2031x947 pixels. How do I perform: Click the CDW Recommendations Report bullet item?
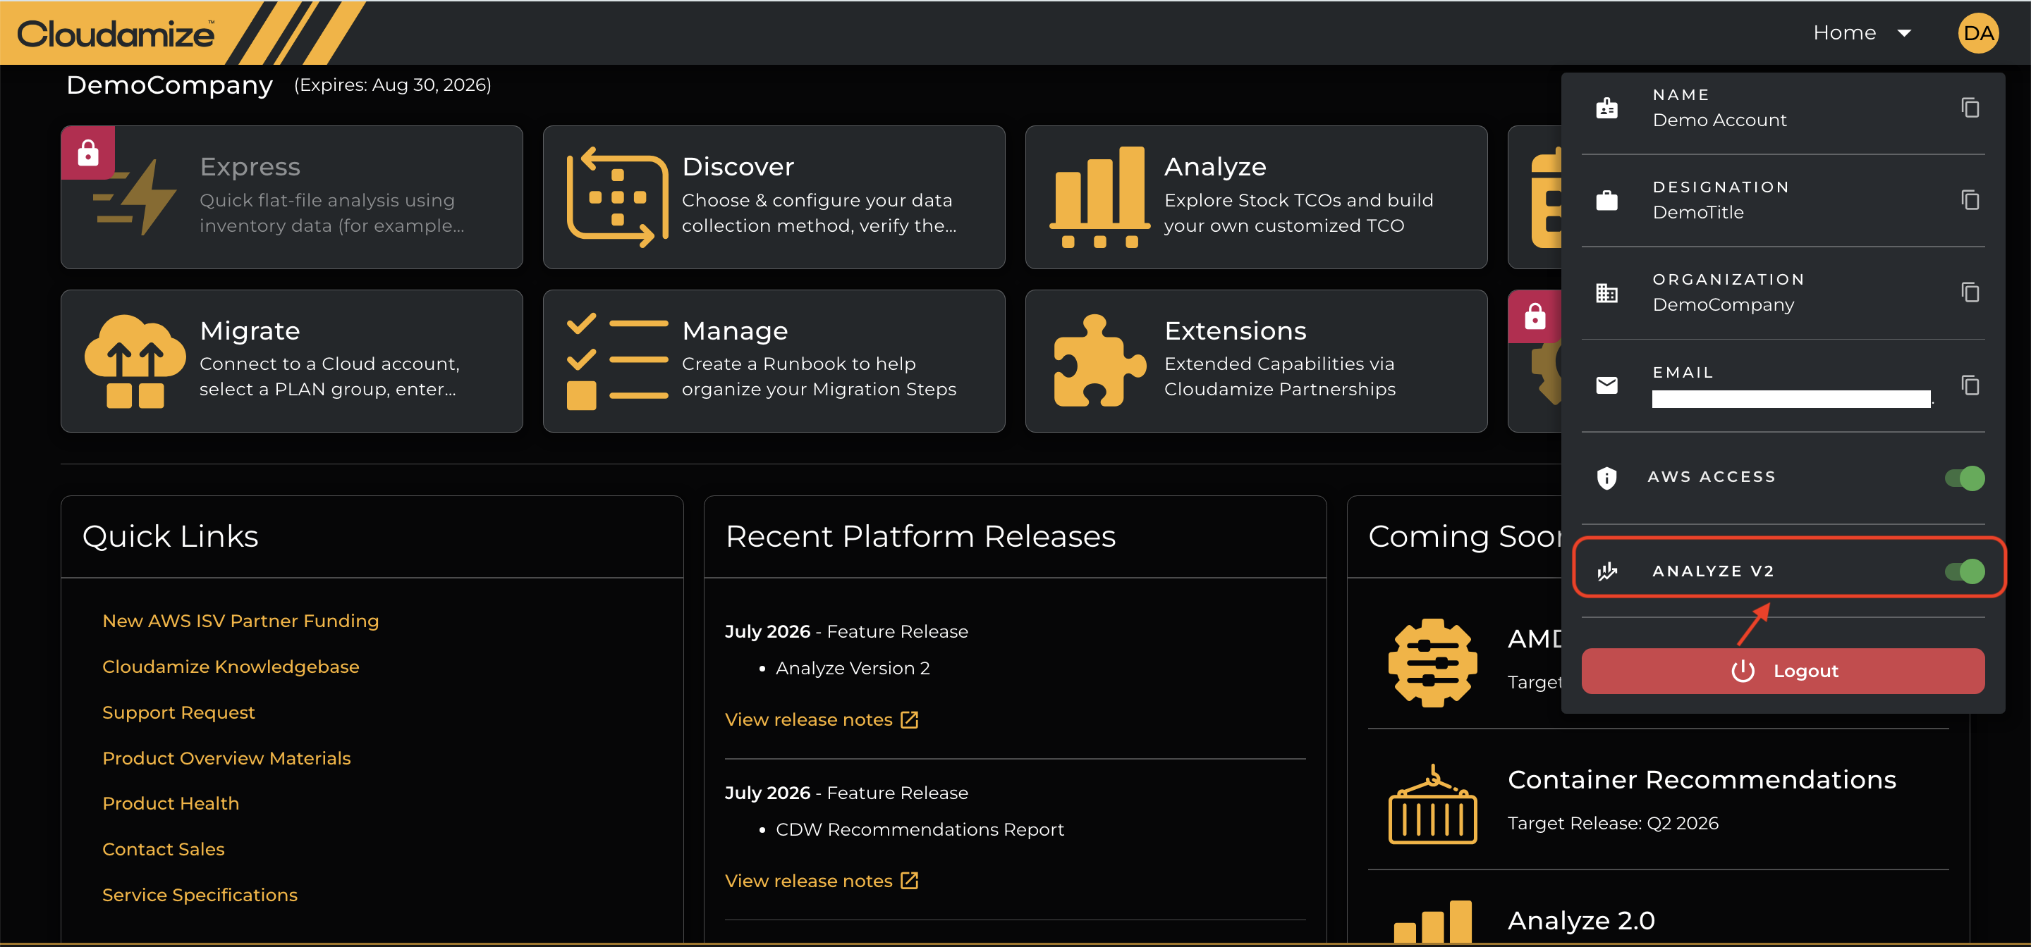[920, 829]
